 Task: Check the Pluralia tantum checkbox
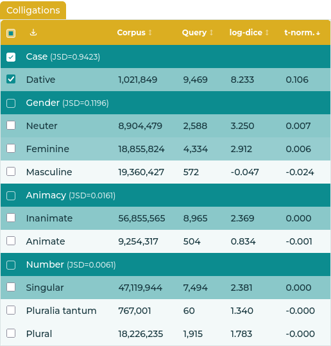[11, 310]
